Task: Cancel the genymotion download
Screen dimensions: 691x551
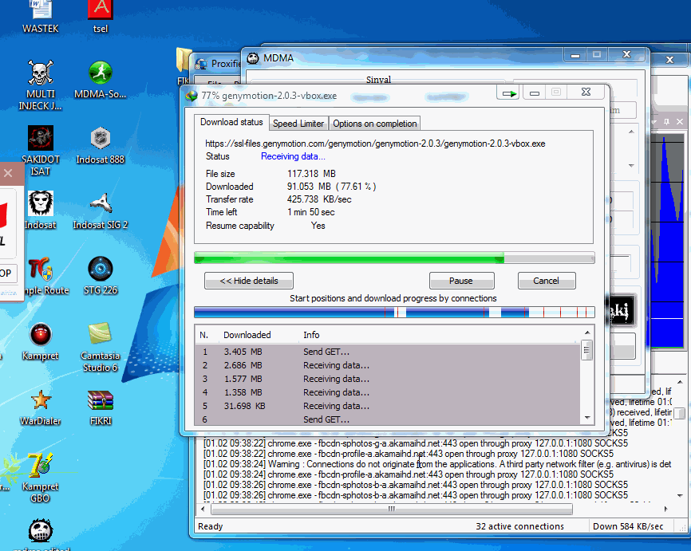Action: click(547, 281)
